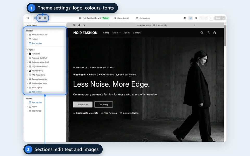Screen dimensions: 250x156
Task: Expand the Header section row
Action: (x=27, y=39)
